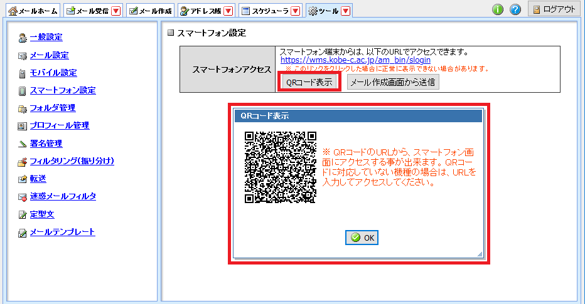Open スマートフォン設定 sidebar link

click(63, 90)
